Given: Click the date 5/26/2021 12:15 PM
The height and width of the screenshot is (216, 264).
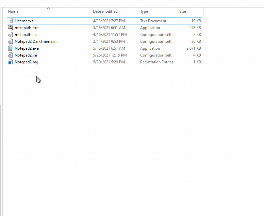Looking at the screenshot, I should point(110,55).
